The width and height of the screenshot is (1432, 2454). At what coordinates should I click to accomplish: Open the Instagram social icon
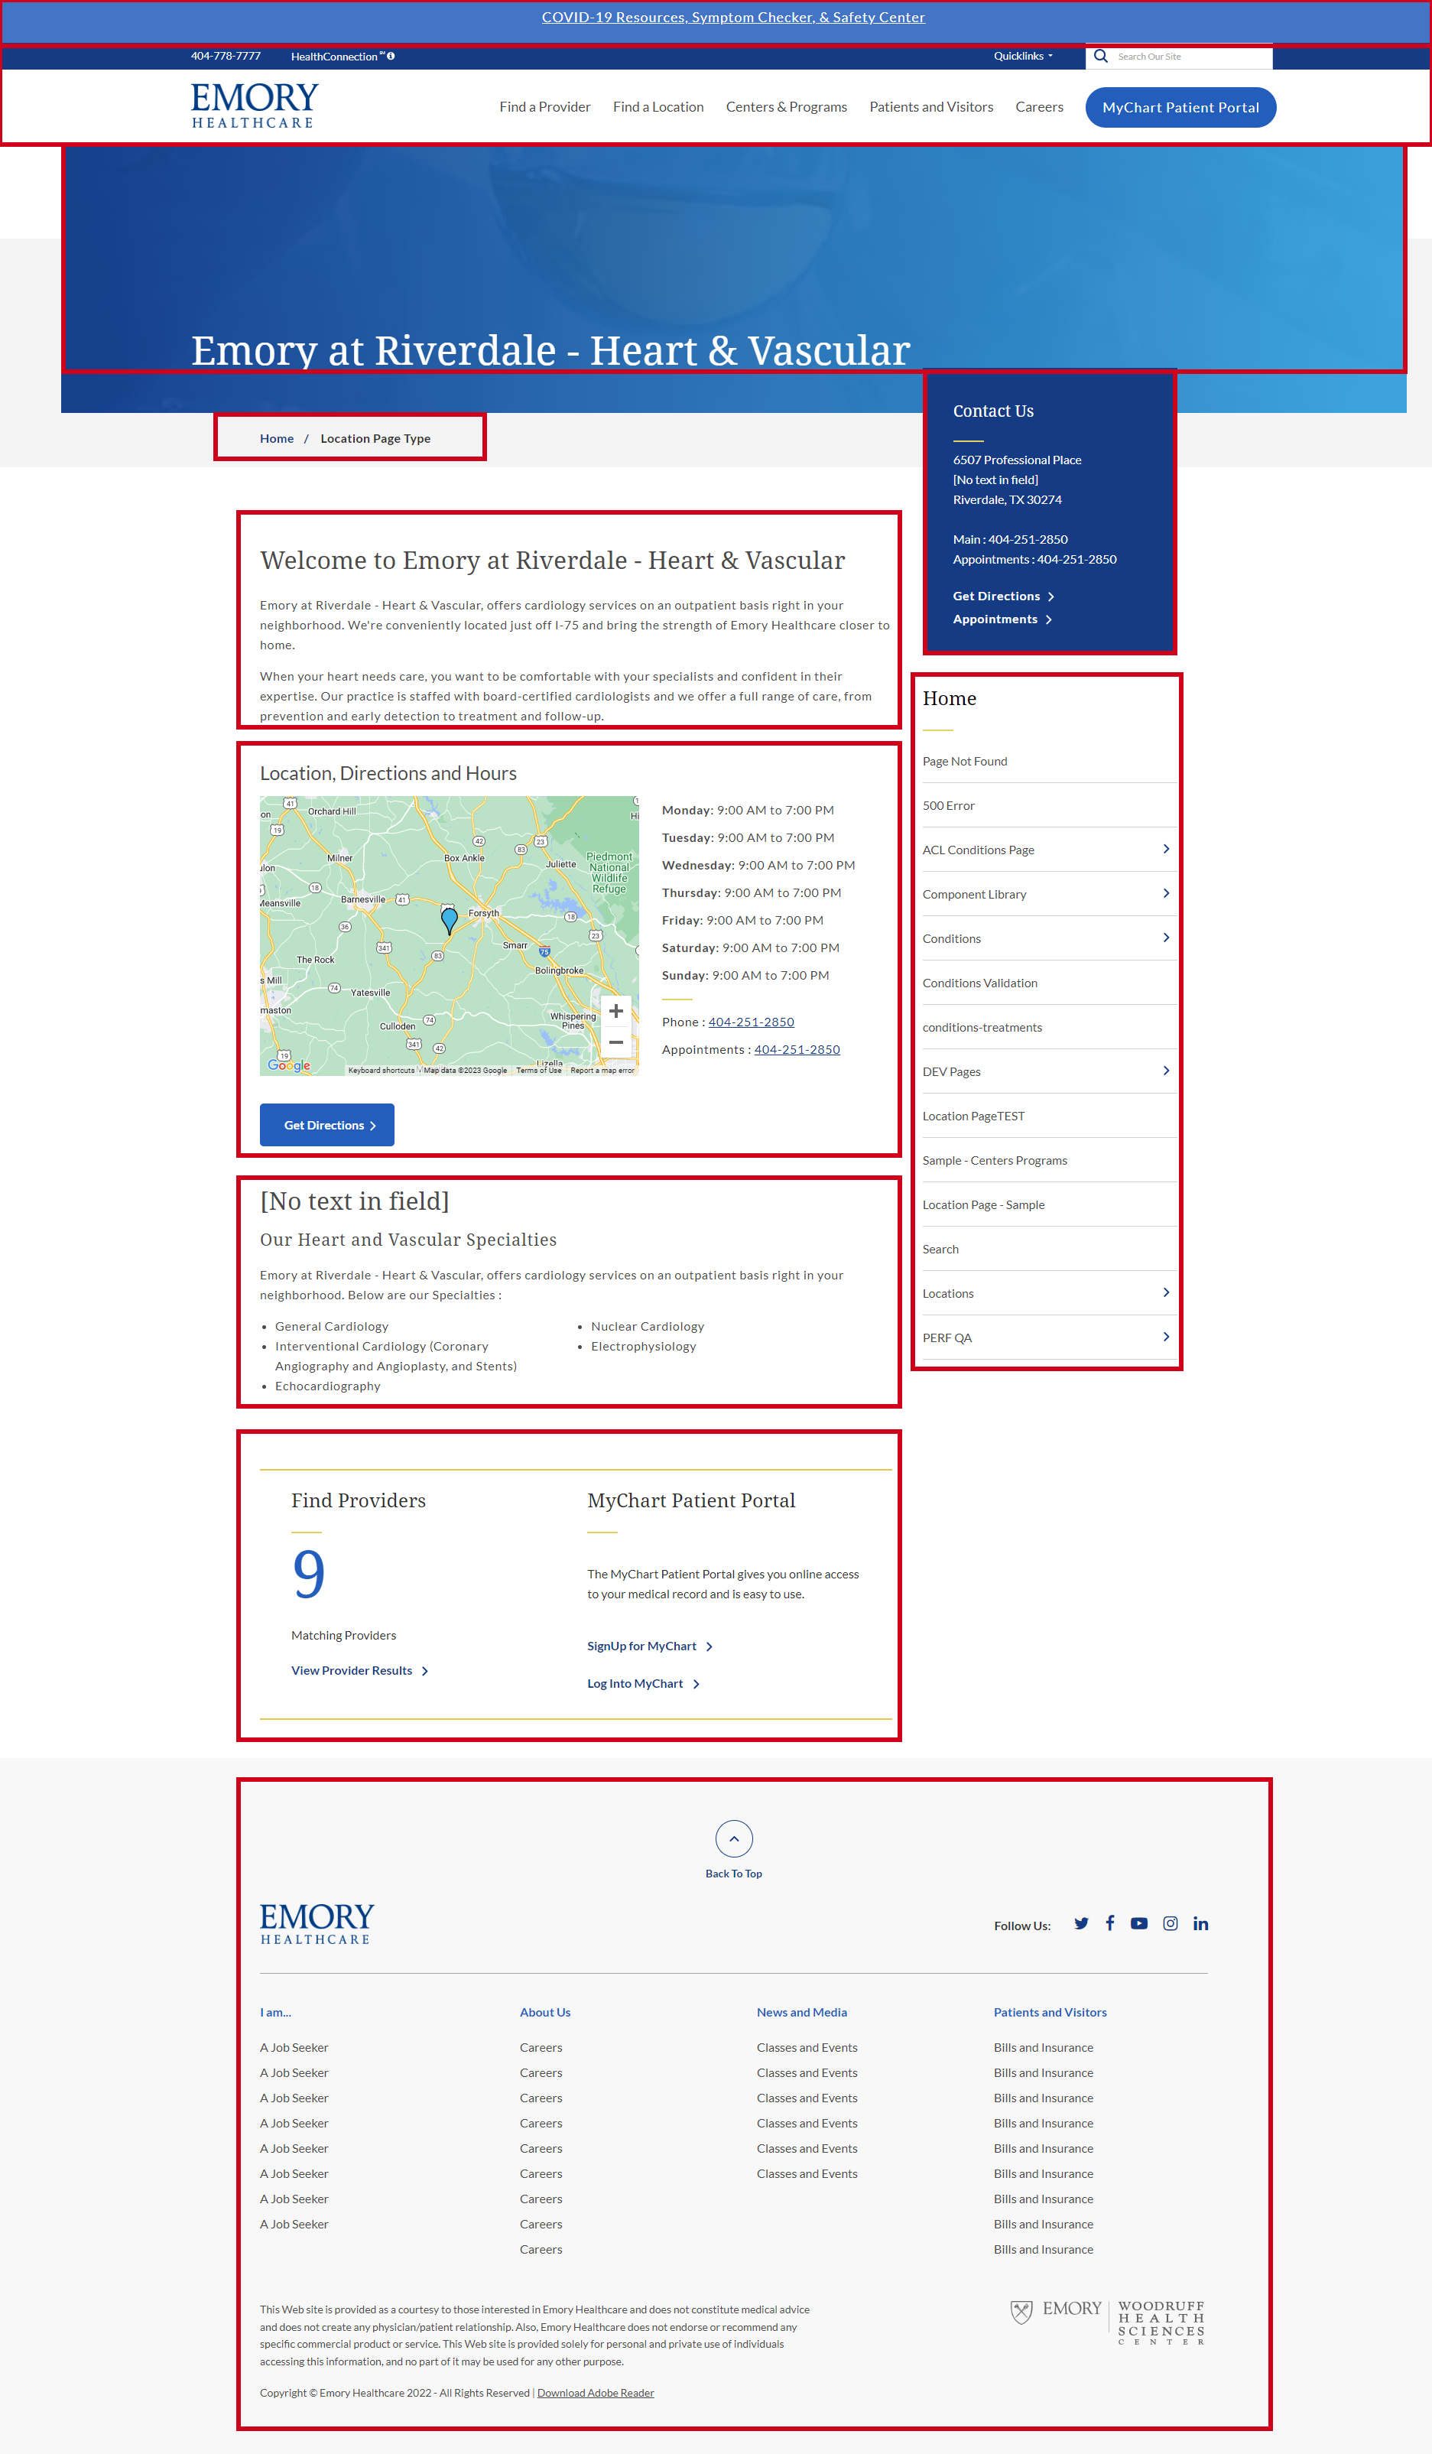point(1170,1923)
